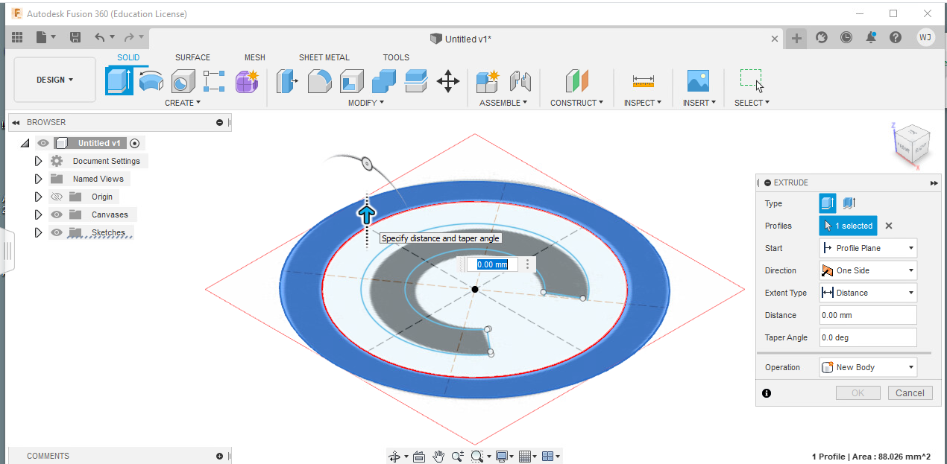Expand the Document Settings tree item

38,160
